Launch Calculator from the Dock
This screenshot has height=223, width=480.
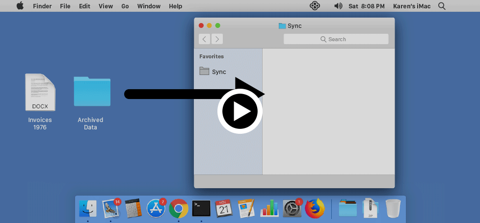tap(133, 208)
